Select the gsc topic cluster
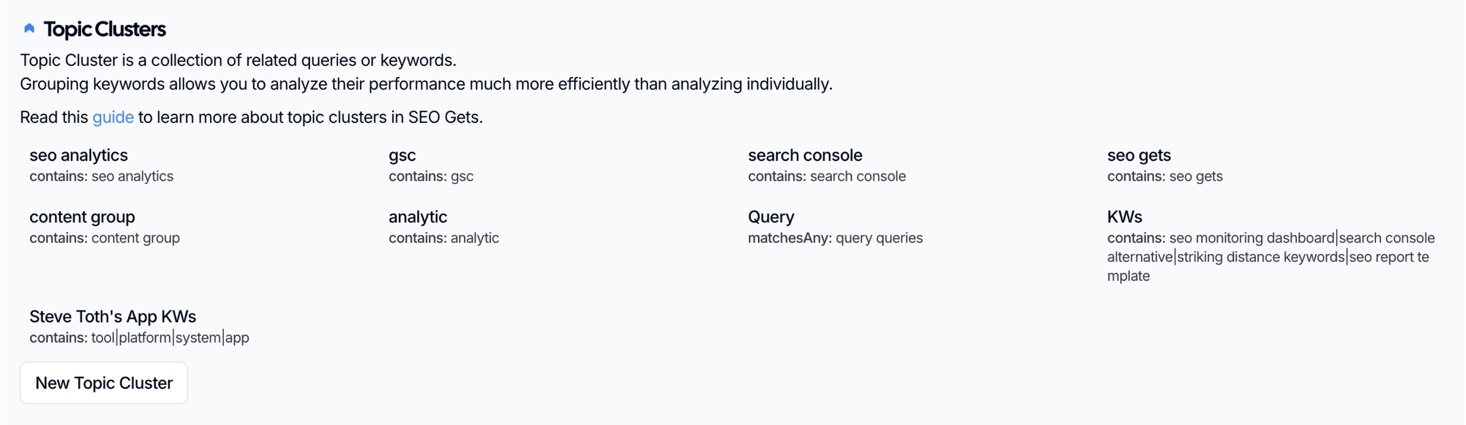1466x425 pixels. 402,155
